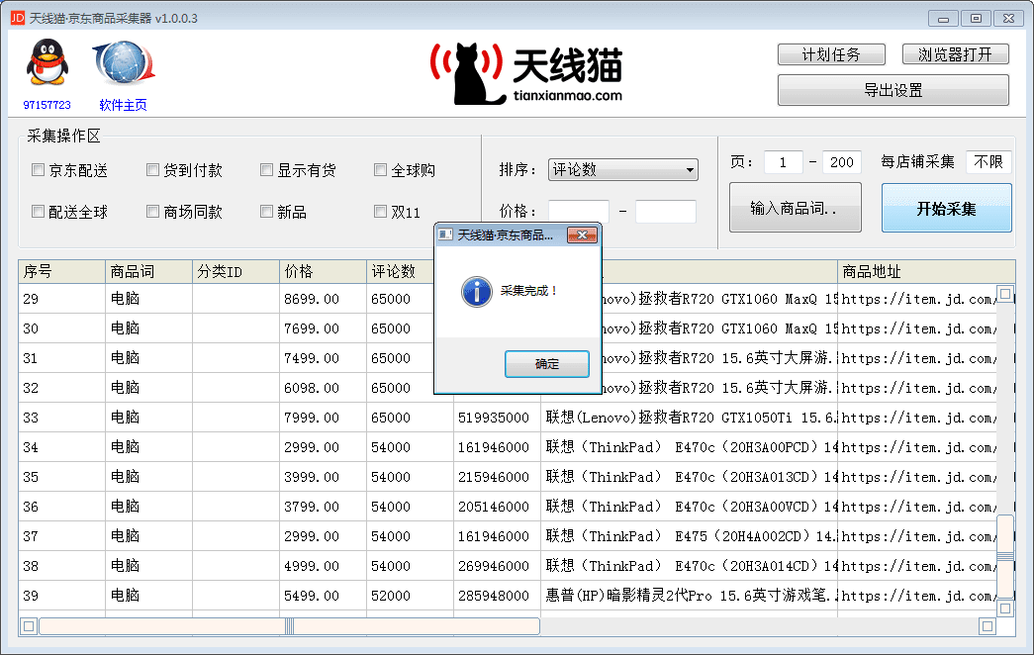Click the E470c (20H3A00PCD) product title
The image size is (1034, 655).
point(691,447)
